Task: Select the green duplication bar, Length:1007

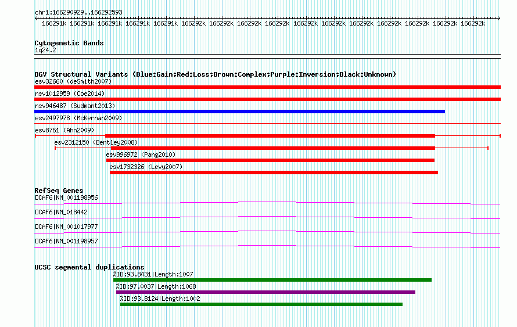Action: tap(272, 280)
